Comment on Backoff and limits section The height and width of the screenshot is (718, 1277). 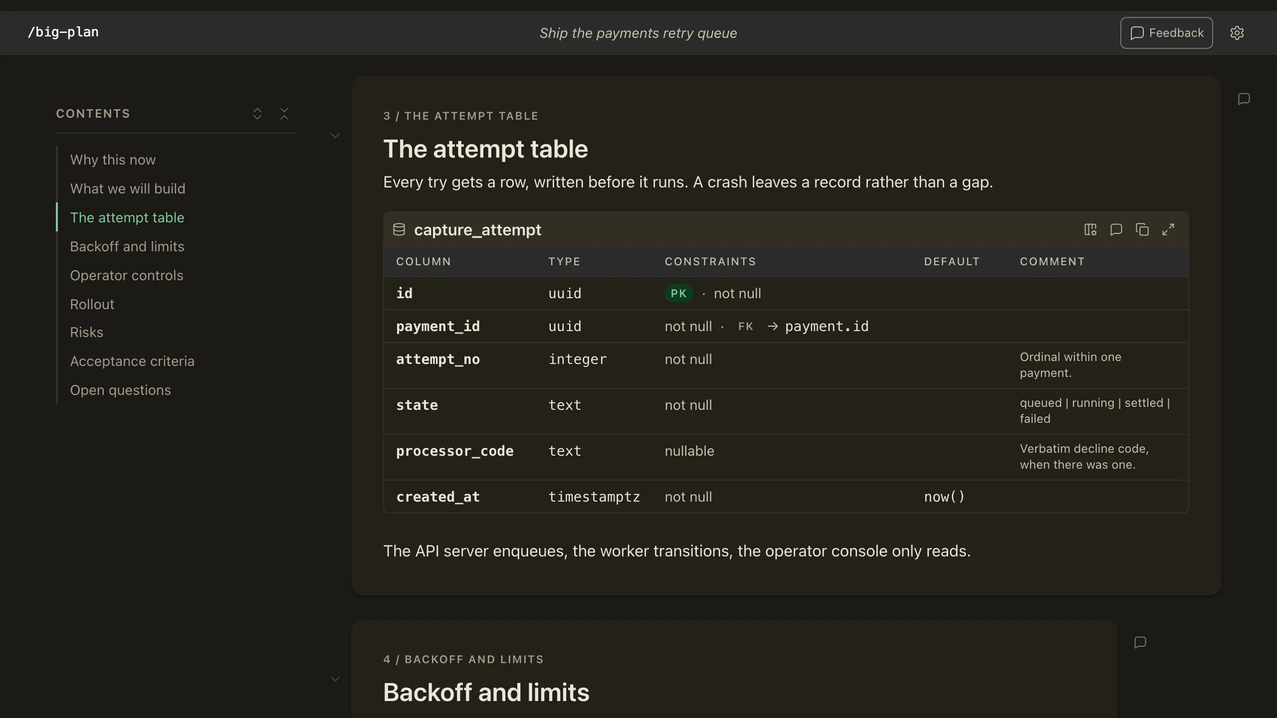(1140, 642)
